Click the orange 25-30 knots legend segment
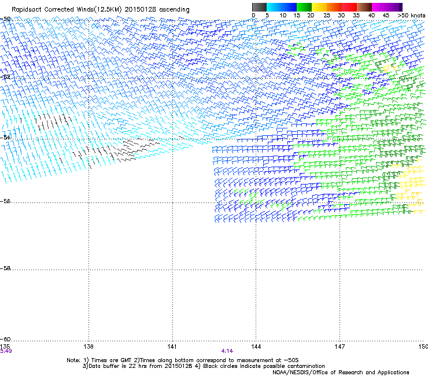This screenshot has width=428, height=376. point(334,7)
